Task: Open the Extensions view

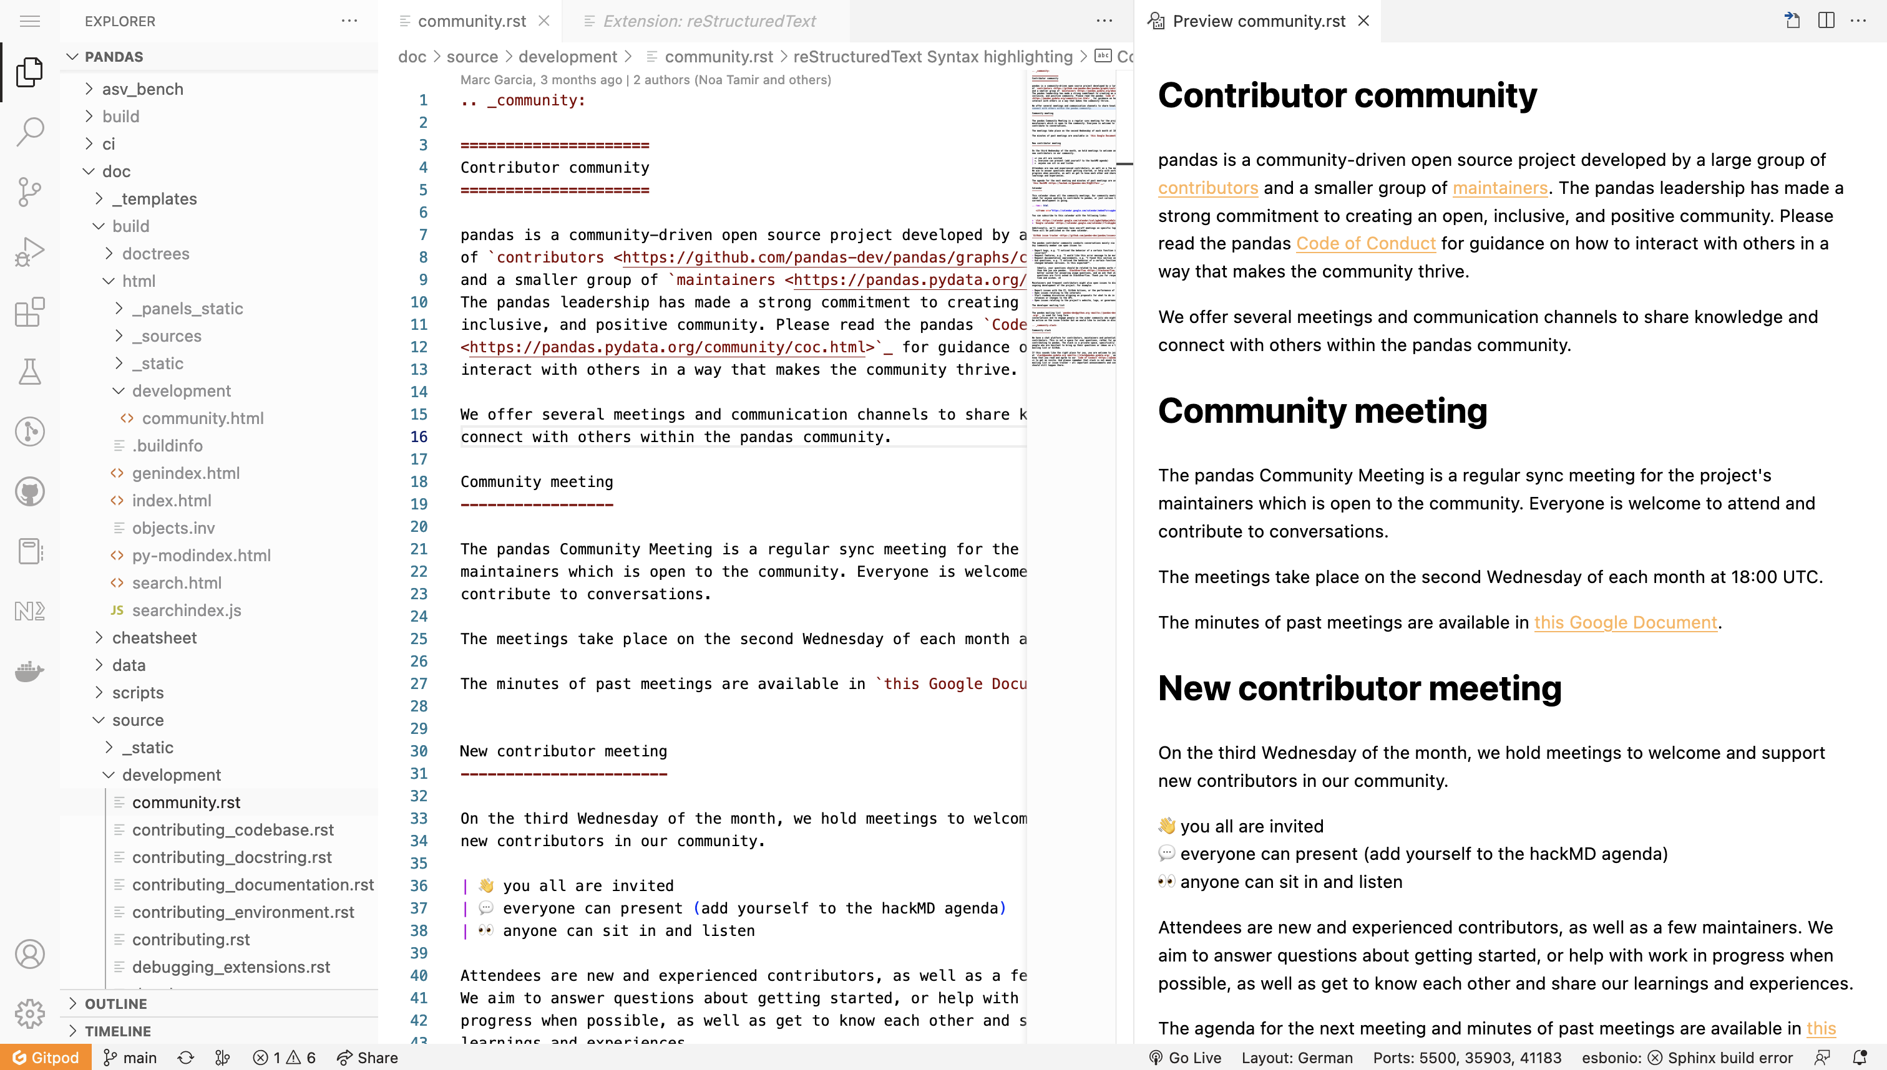Action: [29, 312]
